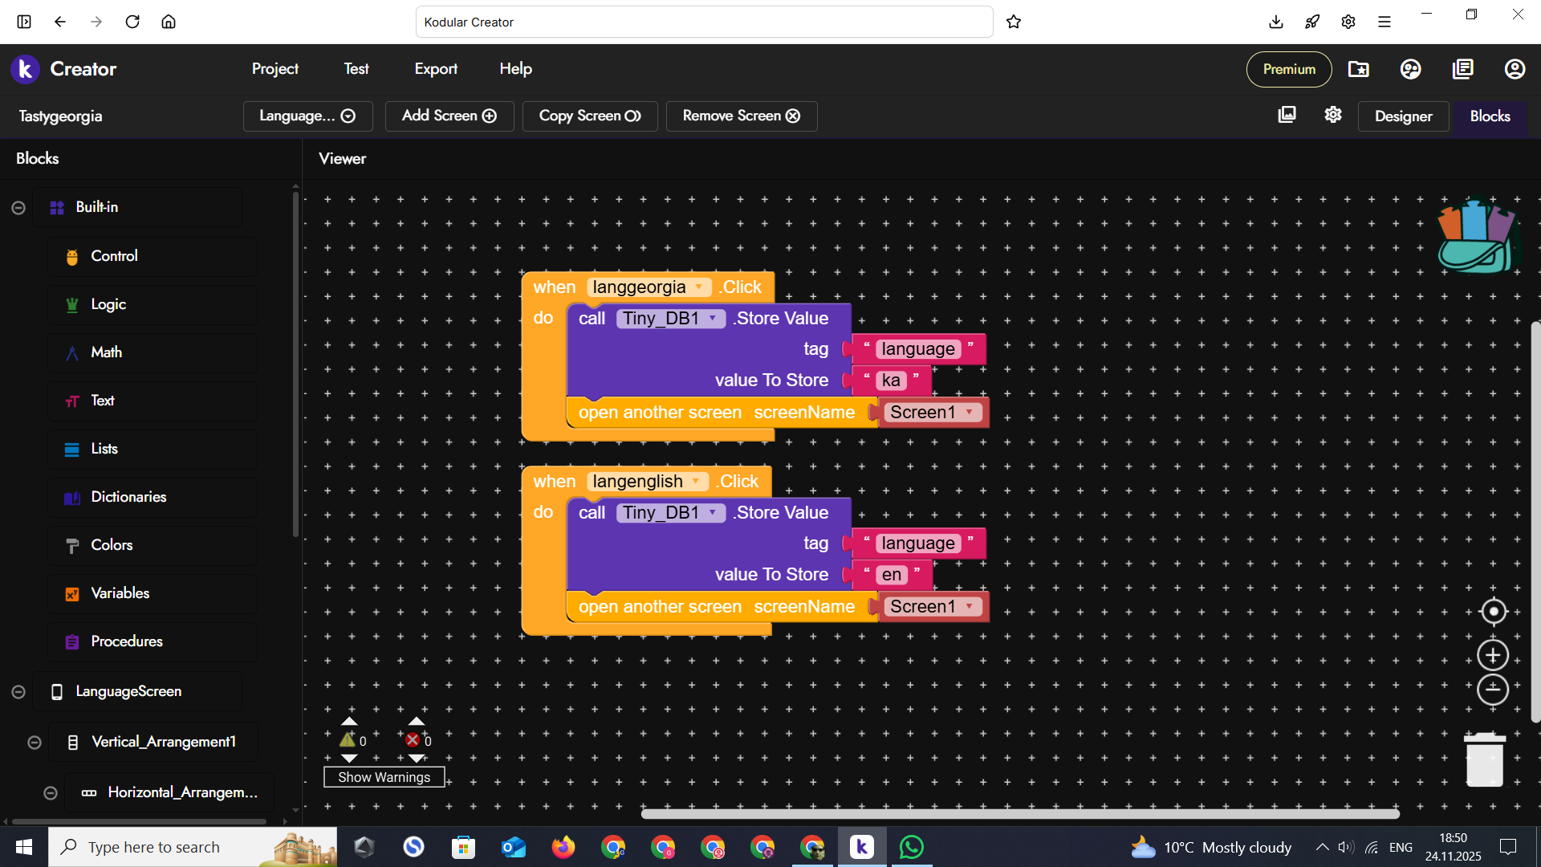This screenshot has width=1541, height=867.
Task: Collapse the Vertical_Arrangement1 tree node
Action: tap(35, 743)
